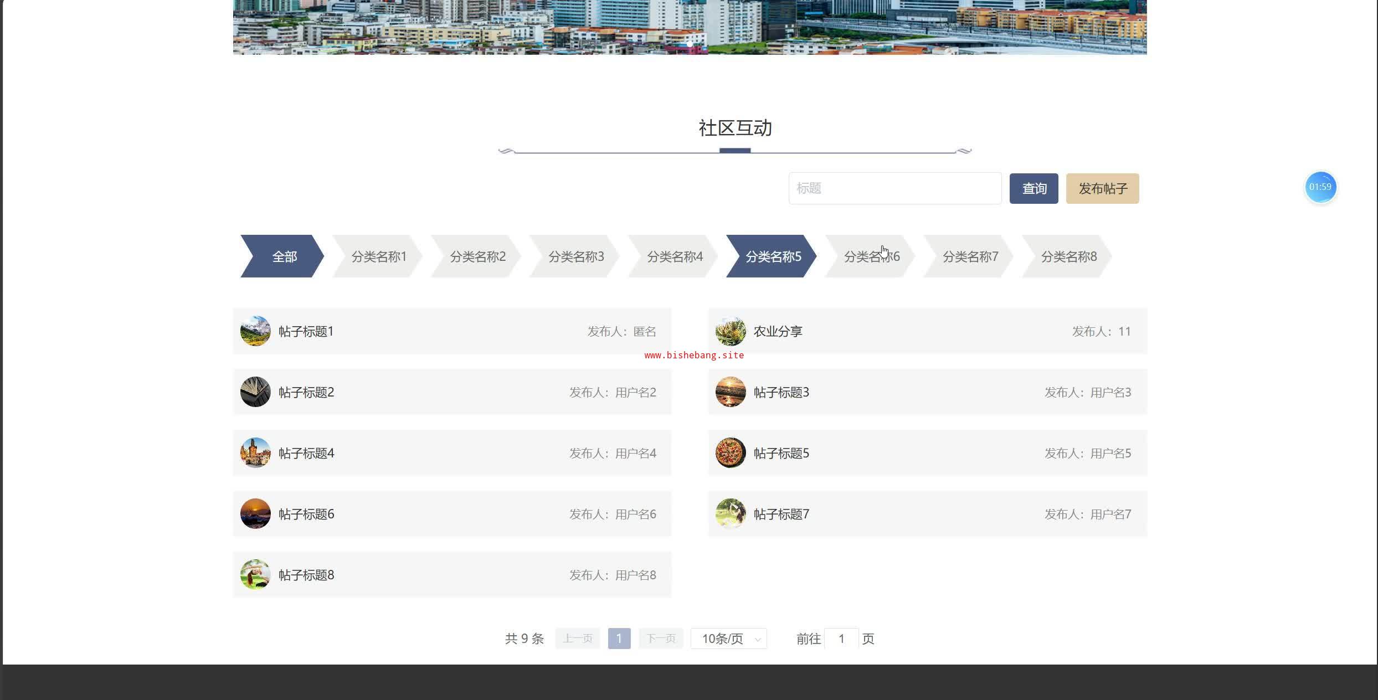Click pizza avatar of 帖子标题5
Viewport: 1378px width, 700px height.
[731, 453]
